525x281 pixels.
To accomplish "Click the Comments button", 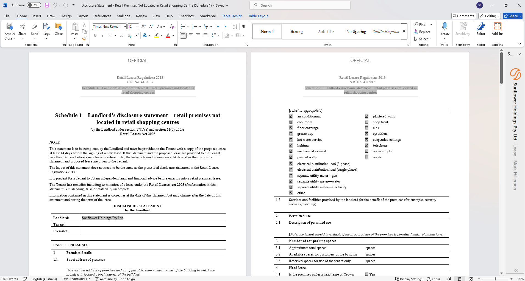I will (463, 16).
